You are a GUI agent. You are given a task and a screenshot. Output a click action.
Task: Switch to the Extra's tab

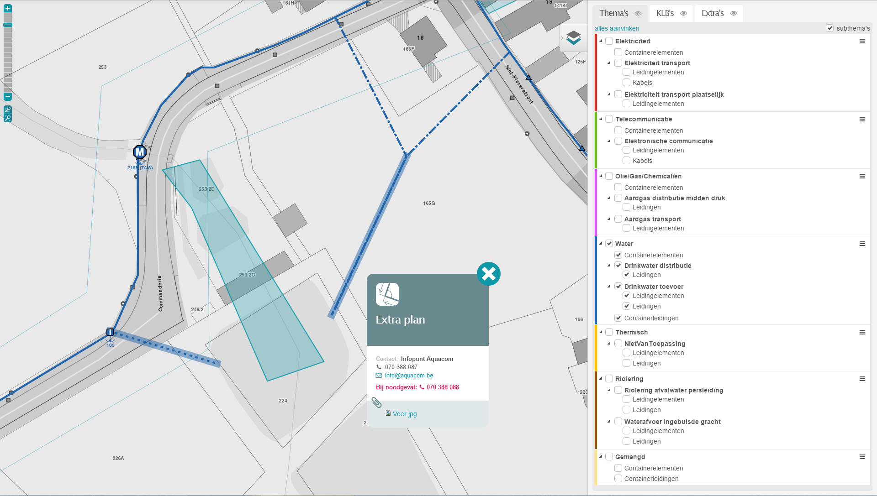(x=719, y=13)
